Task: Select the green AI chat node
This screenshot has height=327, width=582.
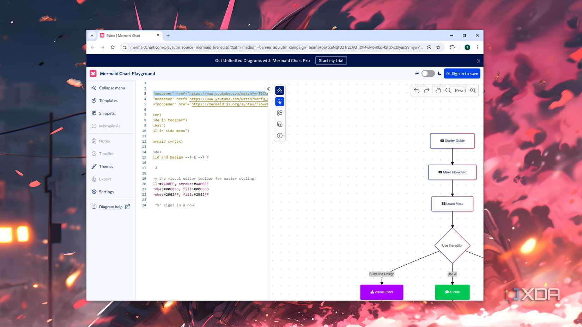Action: [x=452, y=292]
